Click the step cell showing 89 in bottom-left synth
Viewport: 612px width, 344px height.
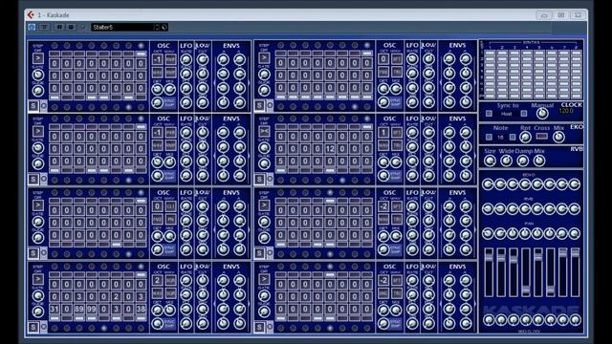pos(79,310)
